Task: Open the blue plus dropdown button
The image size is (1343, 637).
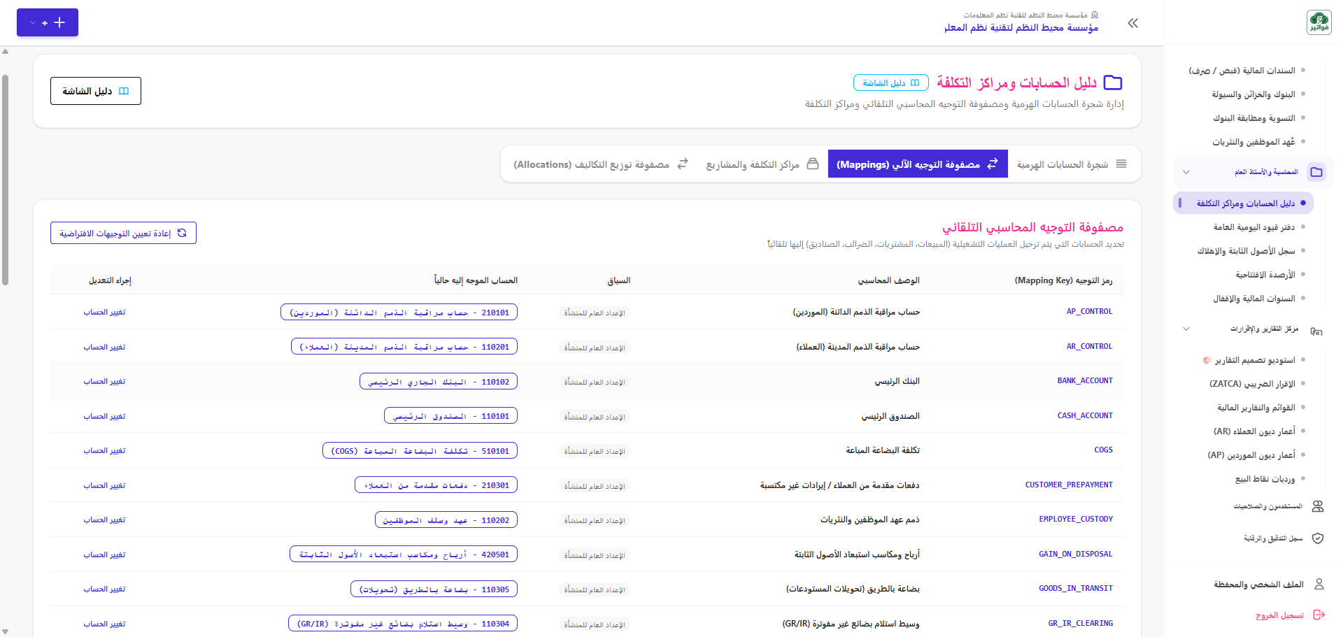Action: pos(48,22)
